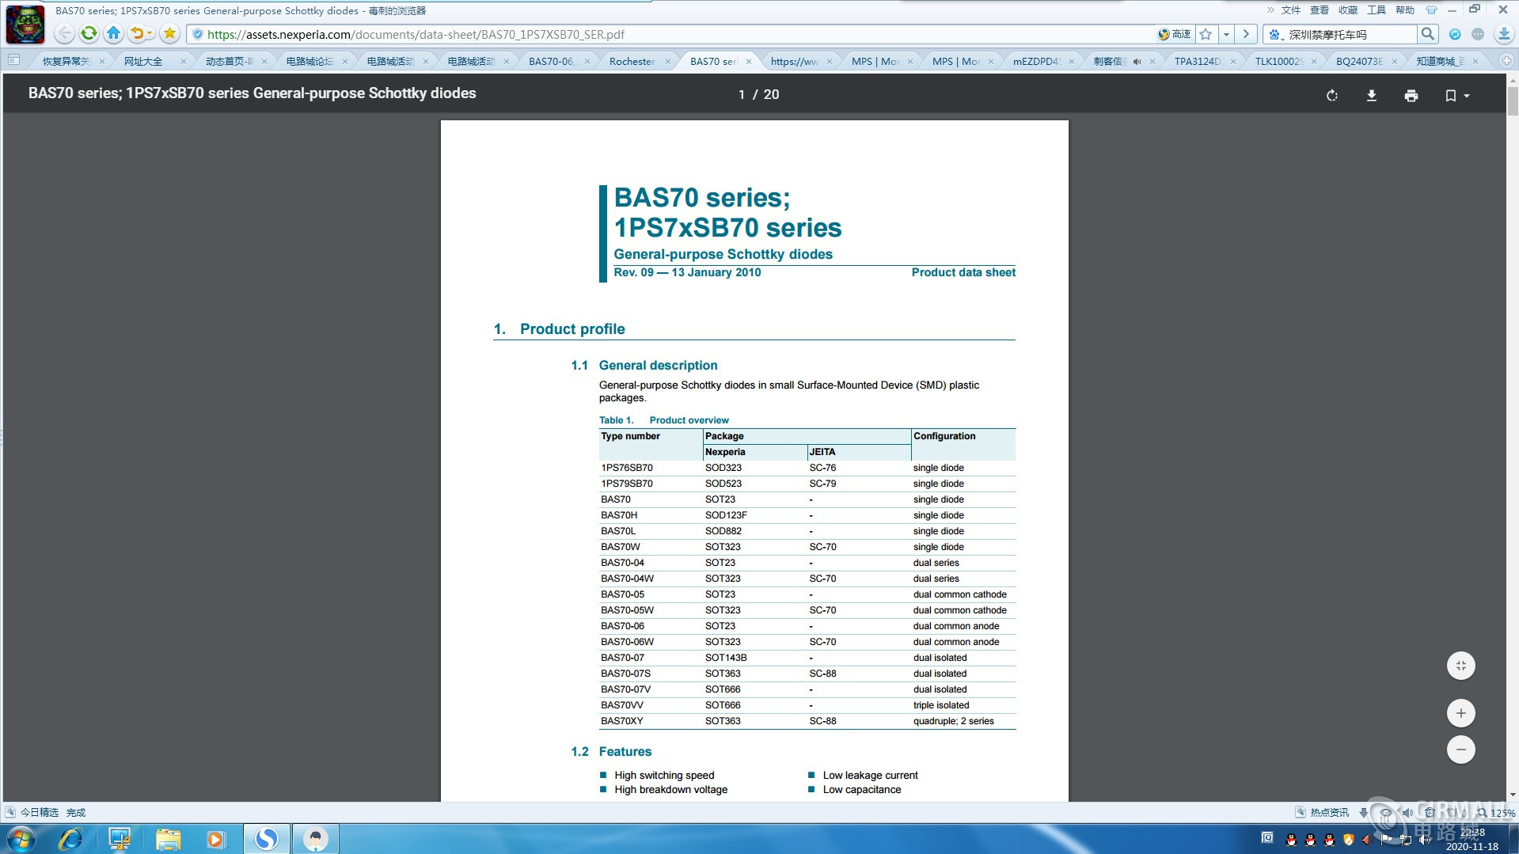Open the 工具 menu
This screenshot has height=854, width=1519.
[x=1377, y=10]
